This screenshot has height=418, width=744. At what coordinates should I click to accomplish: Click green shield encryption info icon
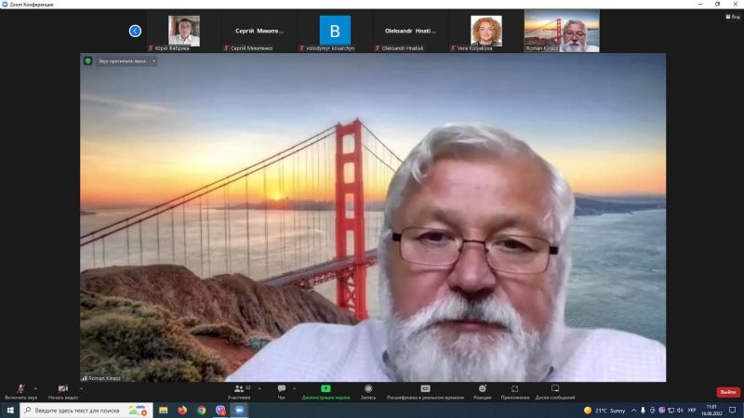(x=88, y=61)
